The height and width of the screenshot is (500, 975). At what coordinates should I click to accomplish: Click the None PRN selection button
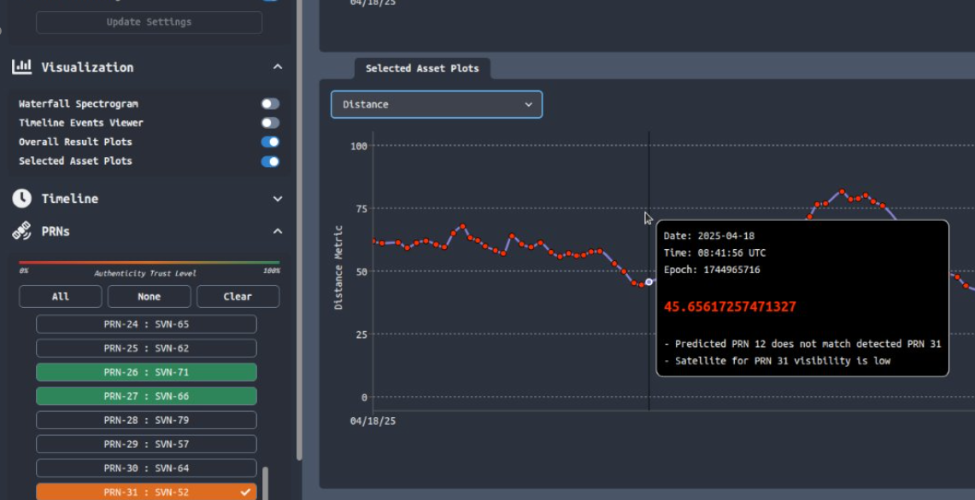tap(150, 296)
